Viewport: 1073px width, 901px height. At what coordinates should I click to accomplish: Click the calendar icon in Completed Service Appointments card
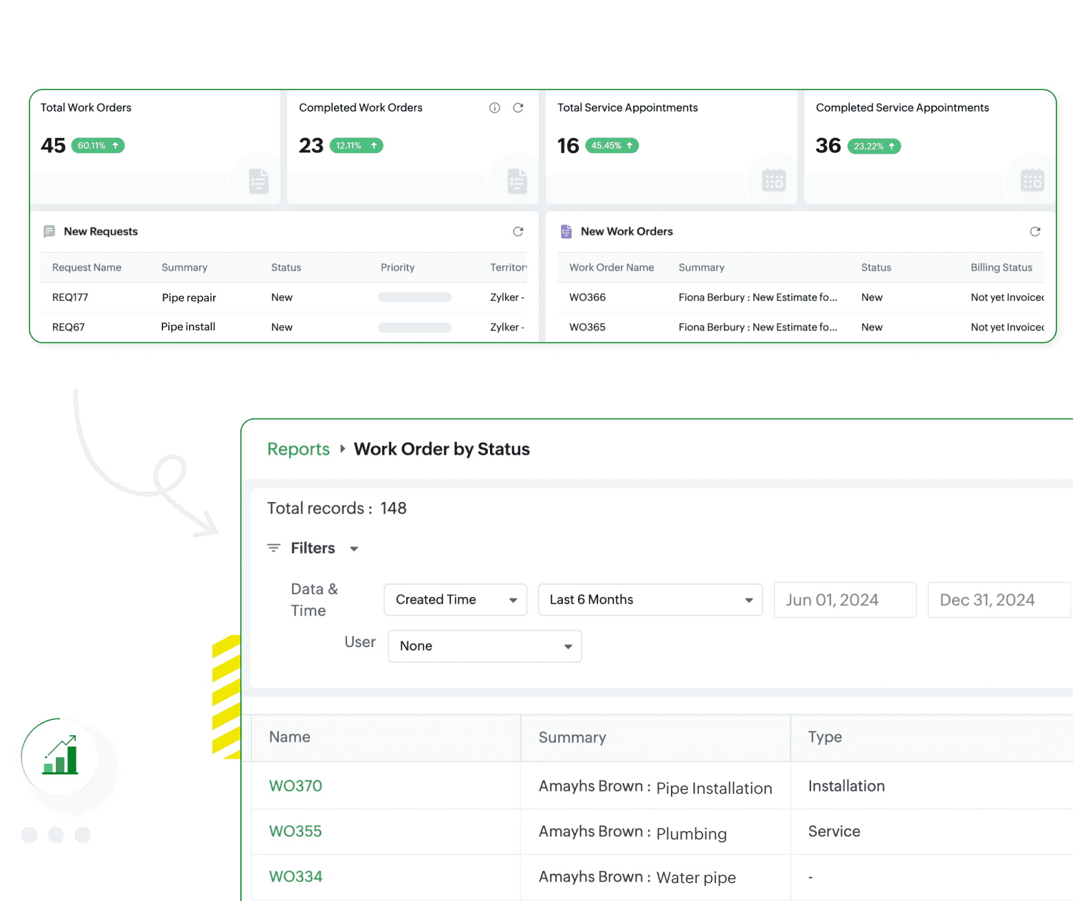[x=1032, y=180]
